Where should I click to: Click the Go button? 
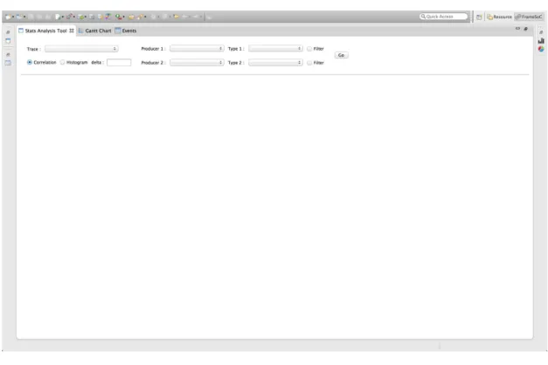pos(341,55)
